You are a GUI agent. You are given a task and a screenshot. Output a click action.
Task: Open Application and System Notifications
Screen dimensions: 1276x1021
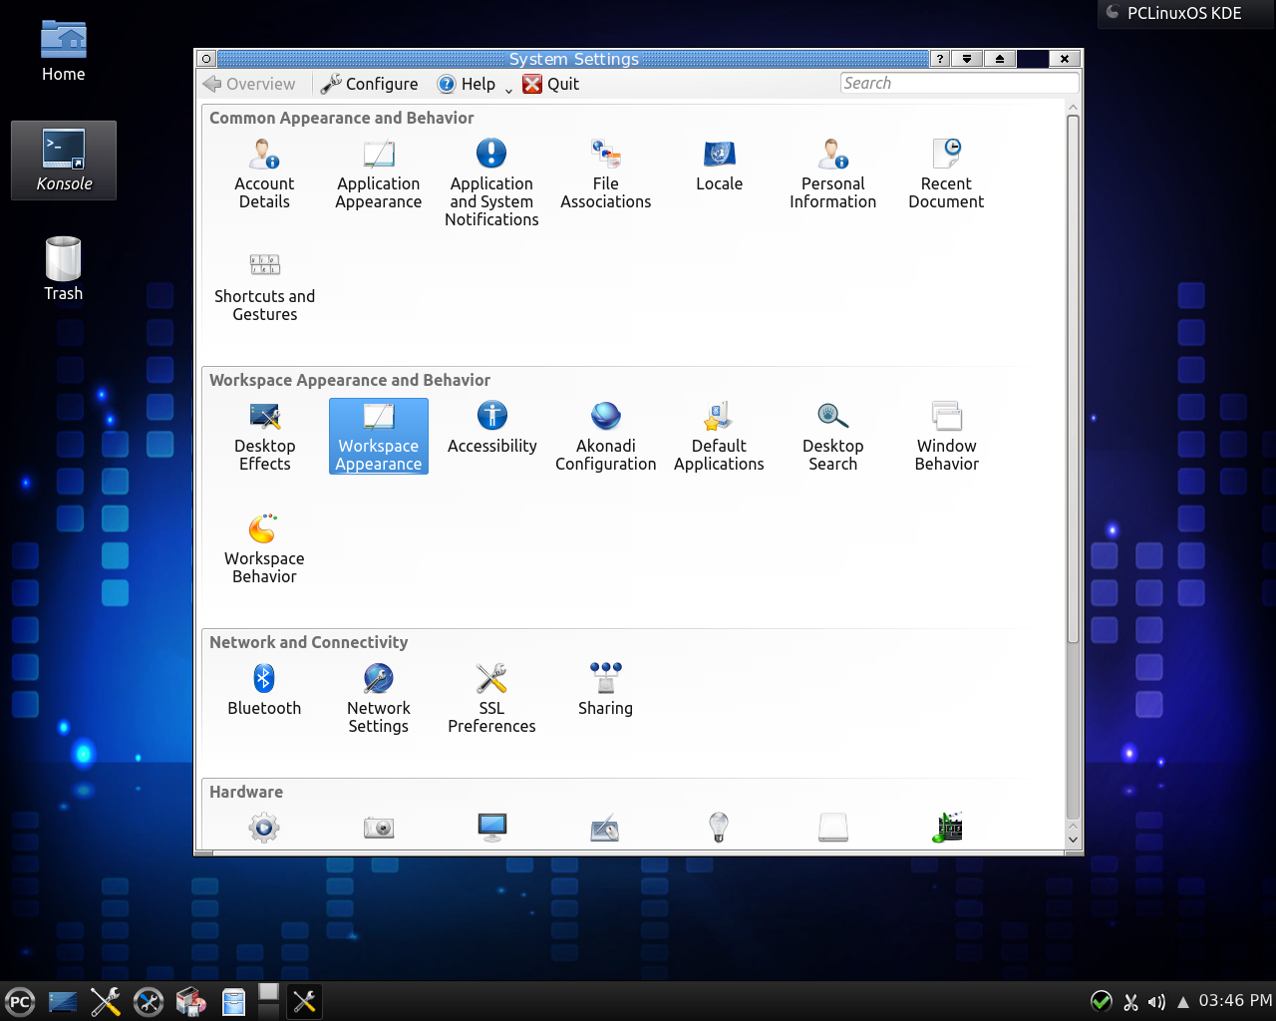click(491, 183)
